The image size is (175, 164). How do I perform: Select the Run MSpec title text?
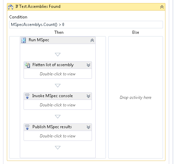coord(39,40)
